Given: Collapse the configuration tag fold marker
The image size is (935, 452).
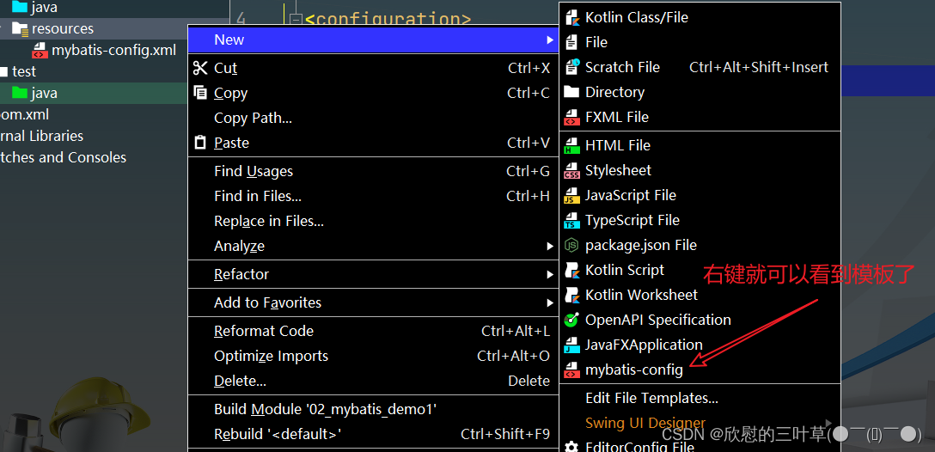Looking at the screenshot, I should coord(296,21).
